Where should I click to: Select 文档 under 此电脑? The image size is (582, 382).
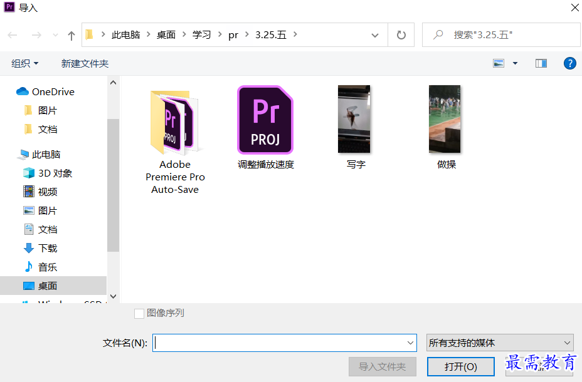click(x=41, y=229)
